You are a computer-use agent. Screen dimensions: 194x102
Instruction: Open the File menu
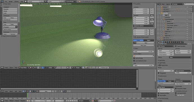click(6, 1)
